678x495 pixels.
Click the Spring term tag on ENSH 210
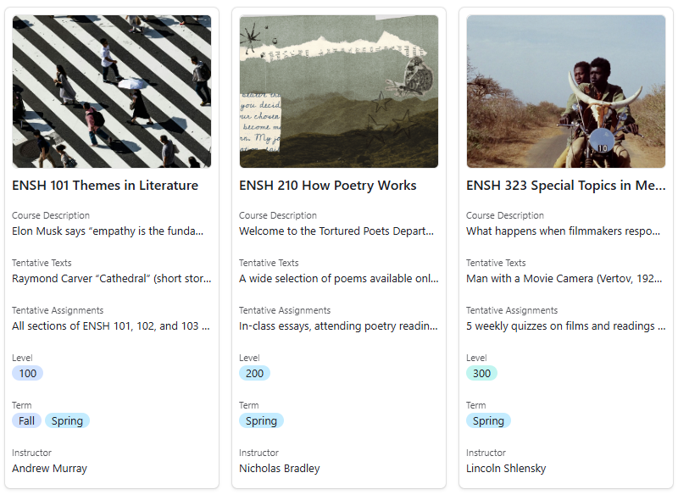pos(261,420)
